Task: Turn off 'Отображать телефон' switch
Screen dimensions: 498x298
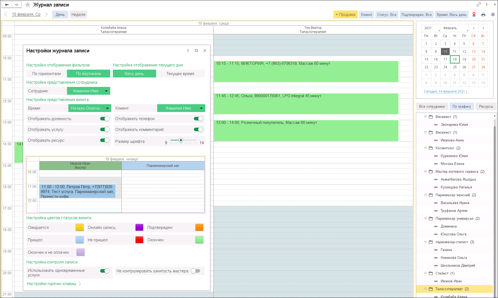Action: pos(198,119)
